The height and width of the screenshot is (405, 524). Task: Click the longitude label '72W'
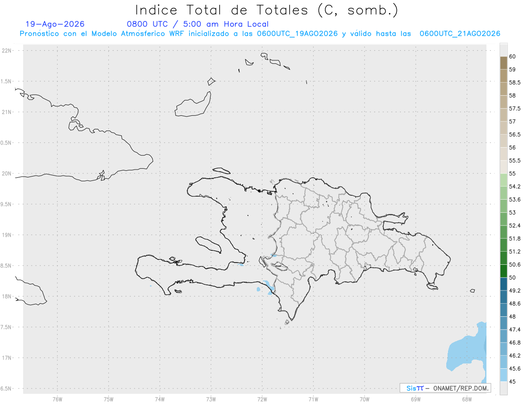pos(262,399)
